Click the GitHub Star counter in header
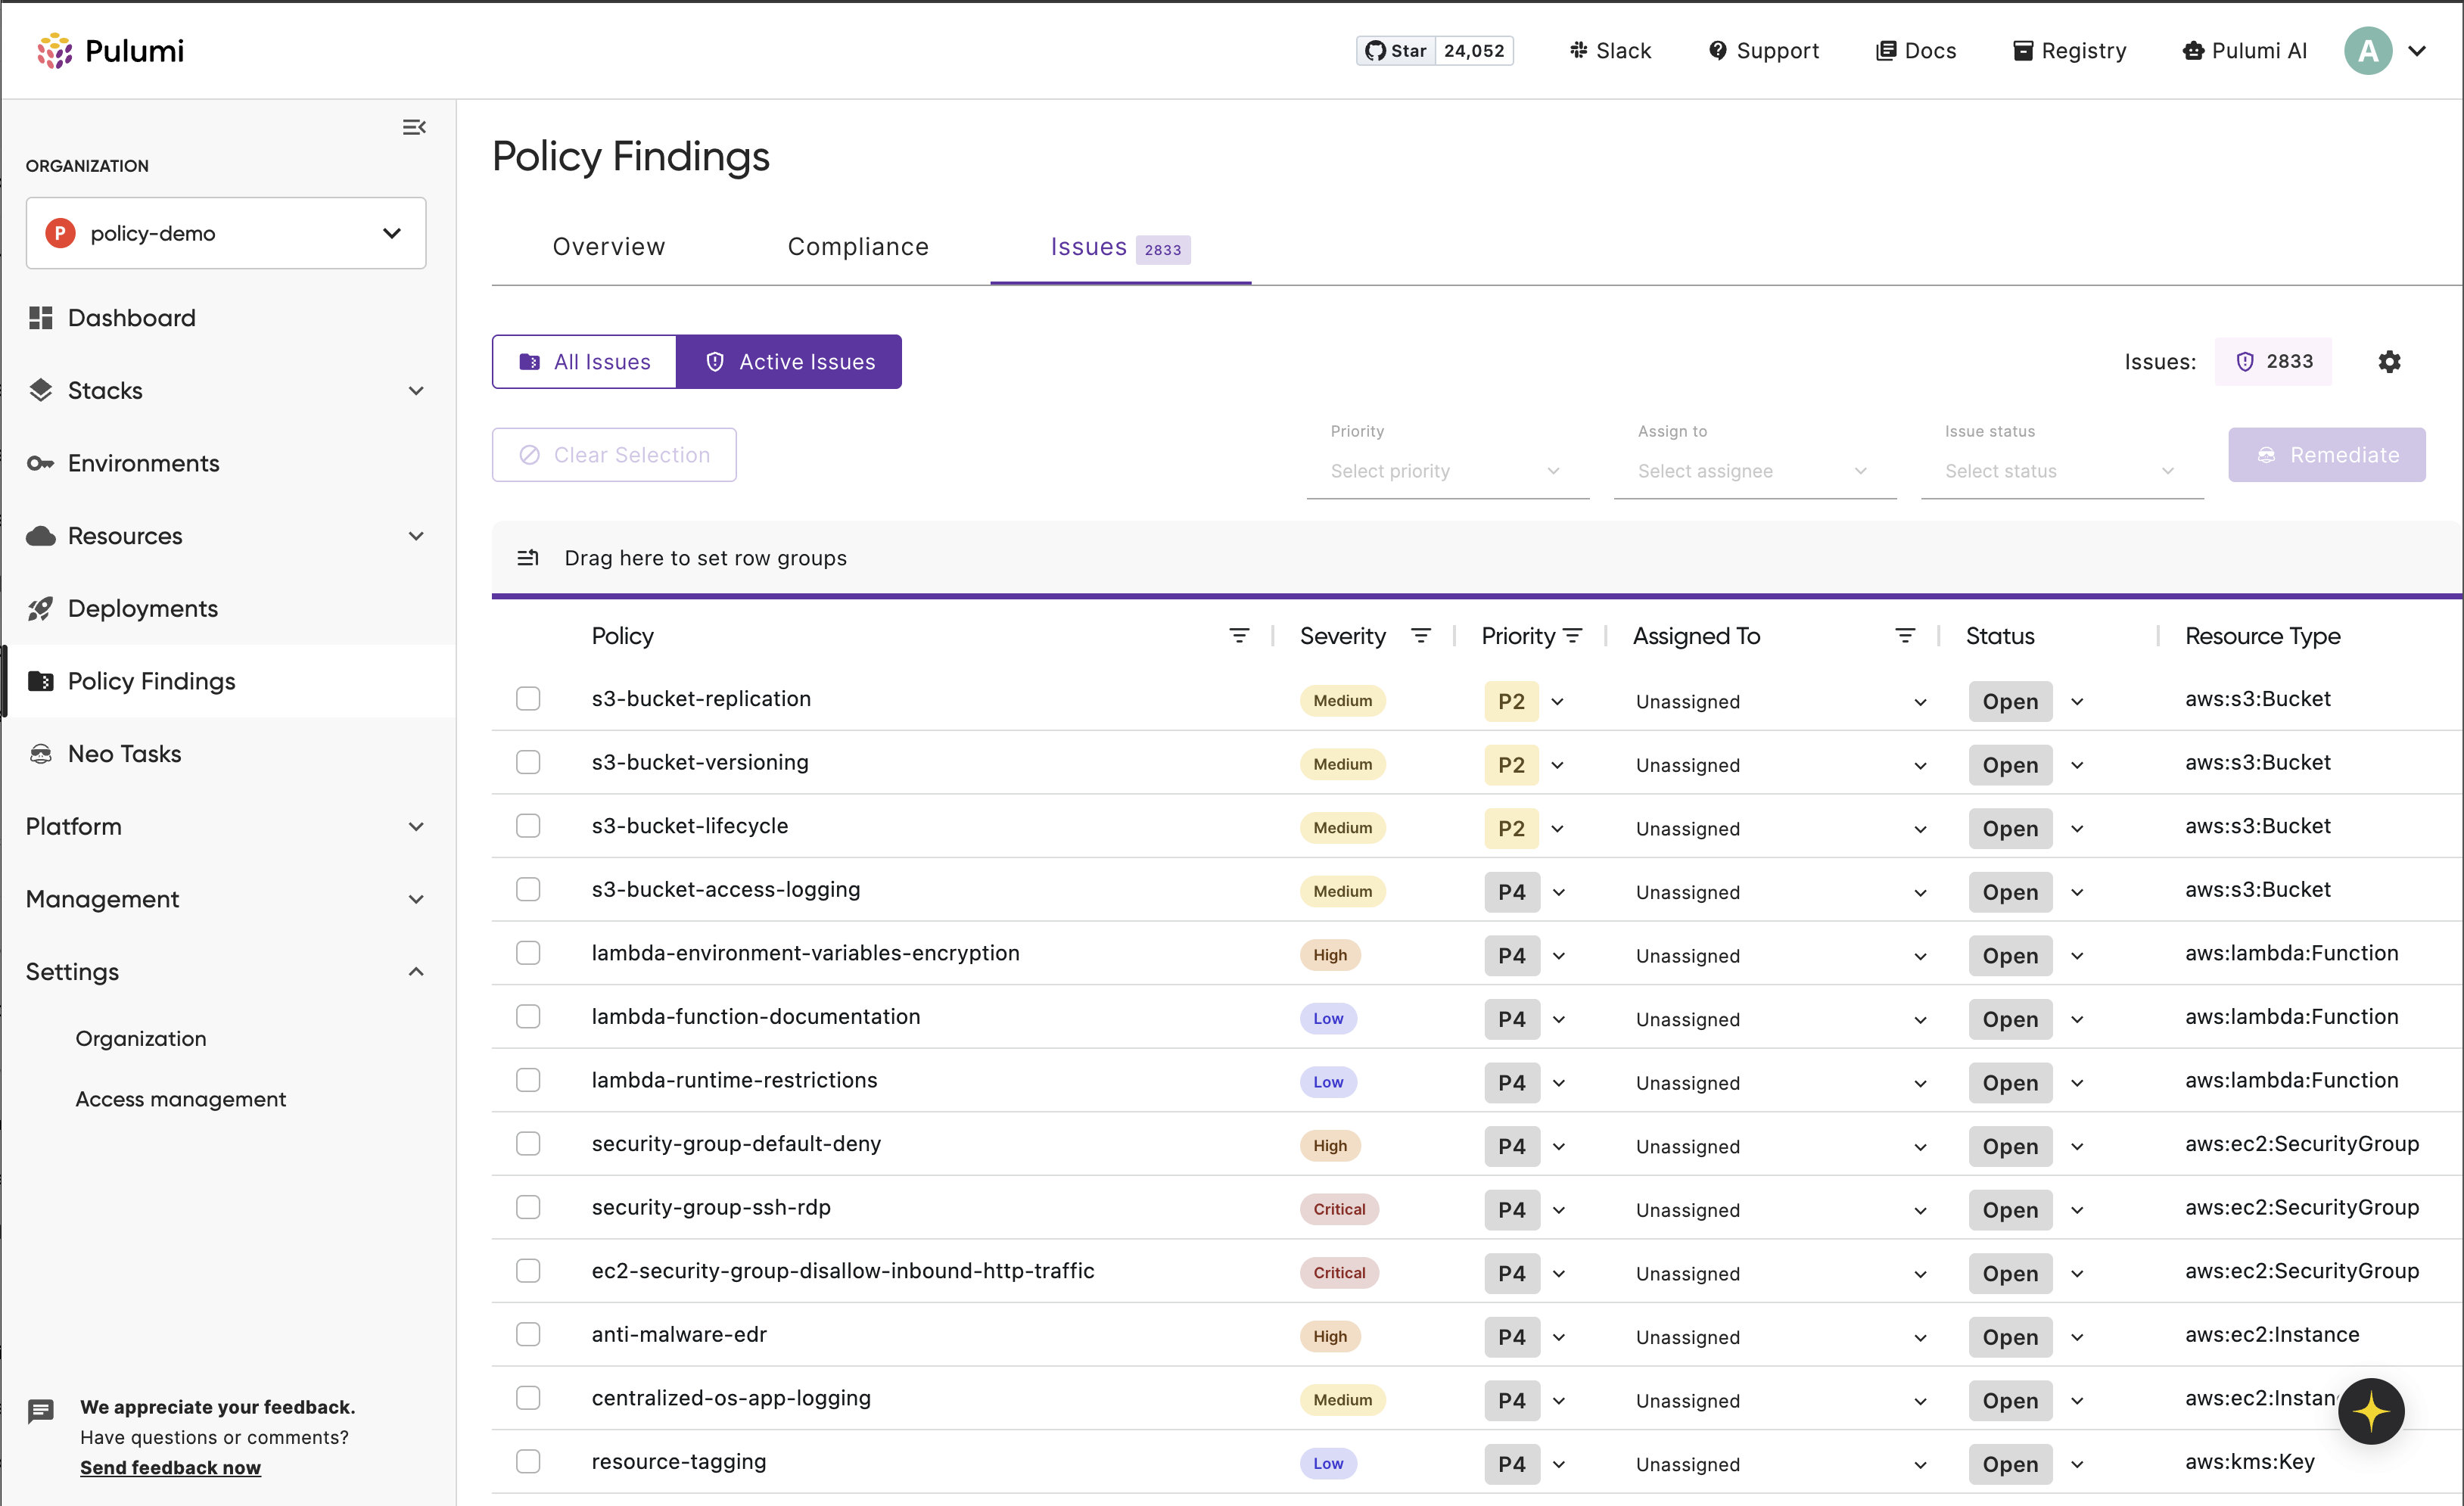 click(x=1435, y=50)
